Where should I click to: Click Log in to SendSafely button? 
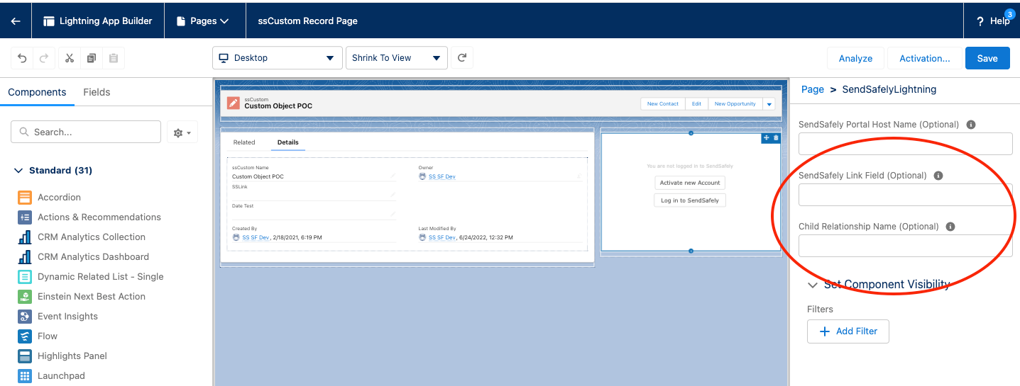point(690,200)
